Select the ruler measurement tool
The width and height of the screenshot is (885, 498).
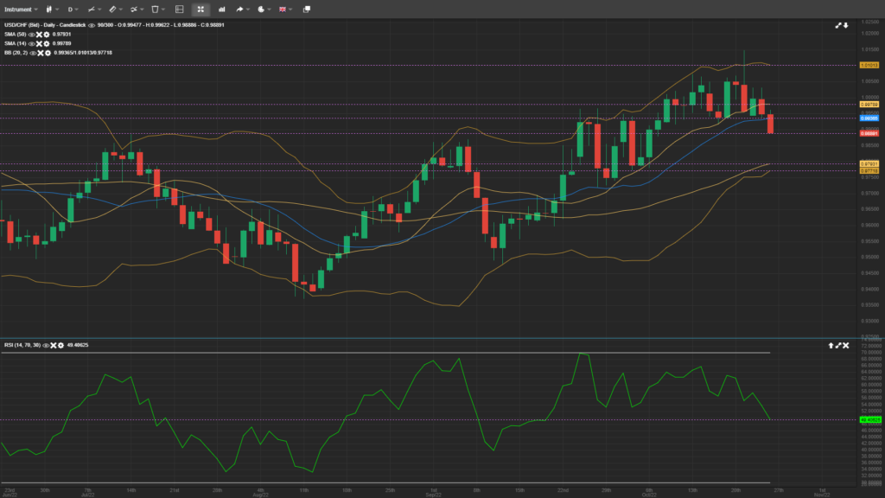click(113, 10)
